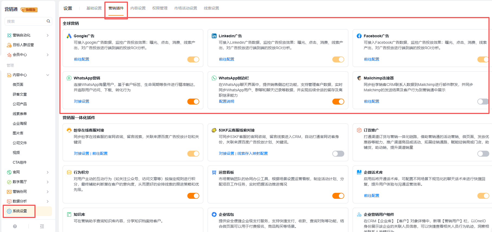Open the 市场活动设置 tab
Viewport: 492px width, 232px height.
click(x=186, y=8)
